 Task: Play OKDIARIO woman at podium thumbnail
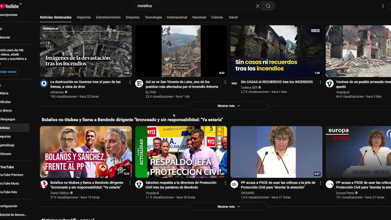[x=276, y=152]
